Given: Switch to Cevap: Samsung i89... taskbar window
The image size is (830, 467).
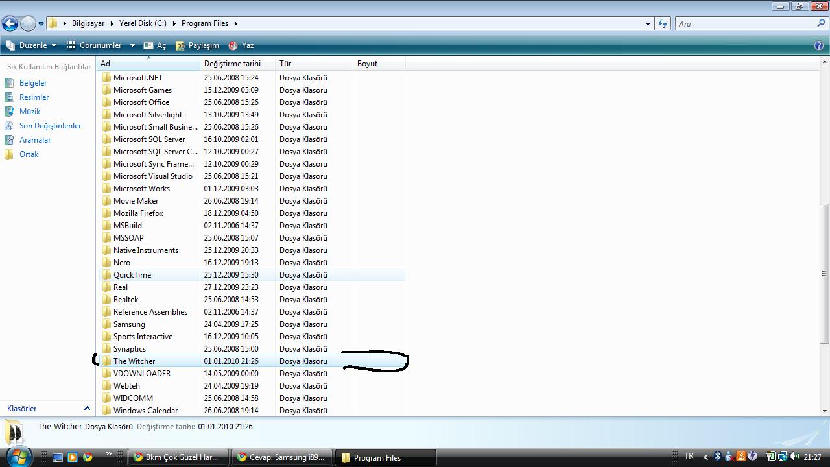Looking at the screenshot, I should coord(282,457).
